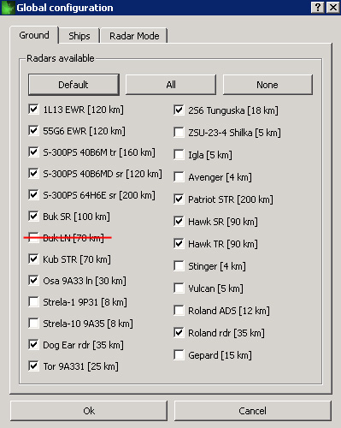Uncheck Buk SR [100 km]

pos(33,217)
